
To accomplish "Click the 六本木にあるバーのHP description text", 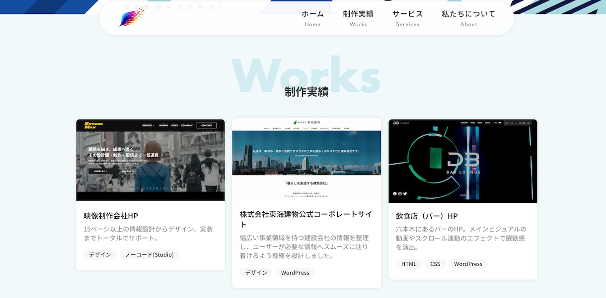I will point(461,238).
